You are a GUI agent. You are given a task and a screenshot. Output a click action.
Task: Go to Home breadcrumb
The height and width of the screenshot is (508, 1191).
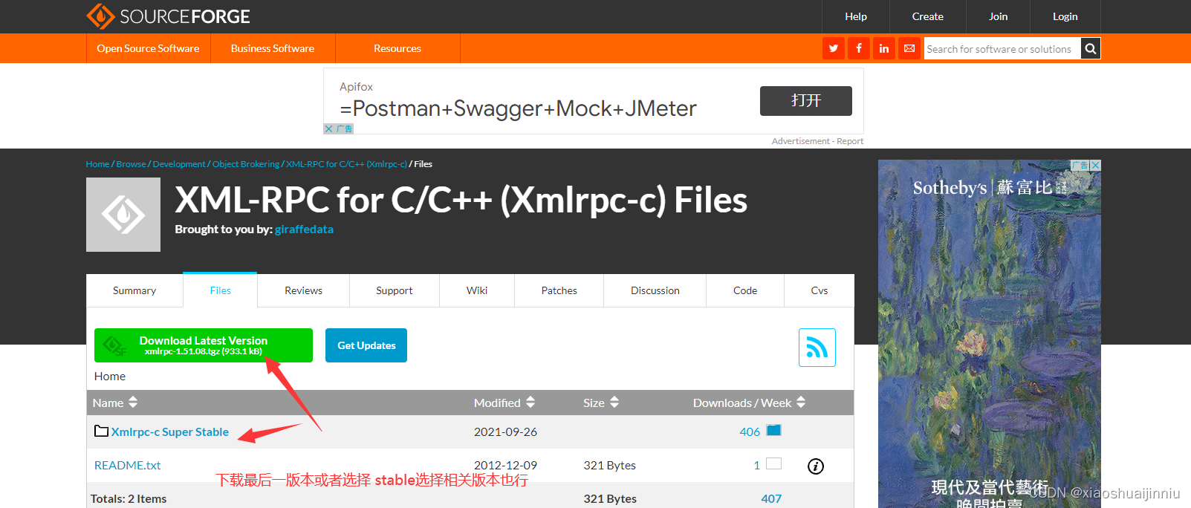(97, 164)
